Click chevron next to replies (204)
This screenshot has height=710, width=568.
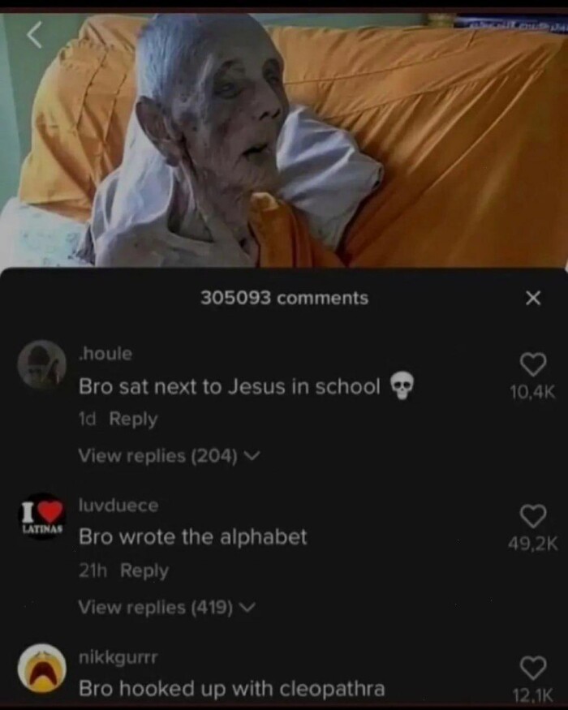(252, 456)
